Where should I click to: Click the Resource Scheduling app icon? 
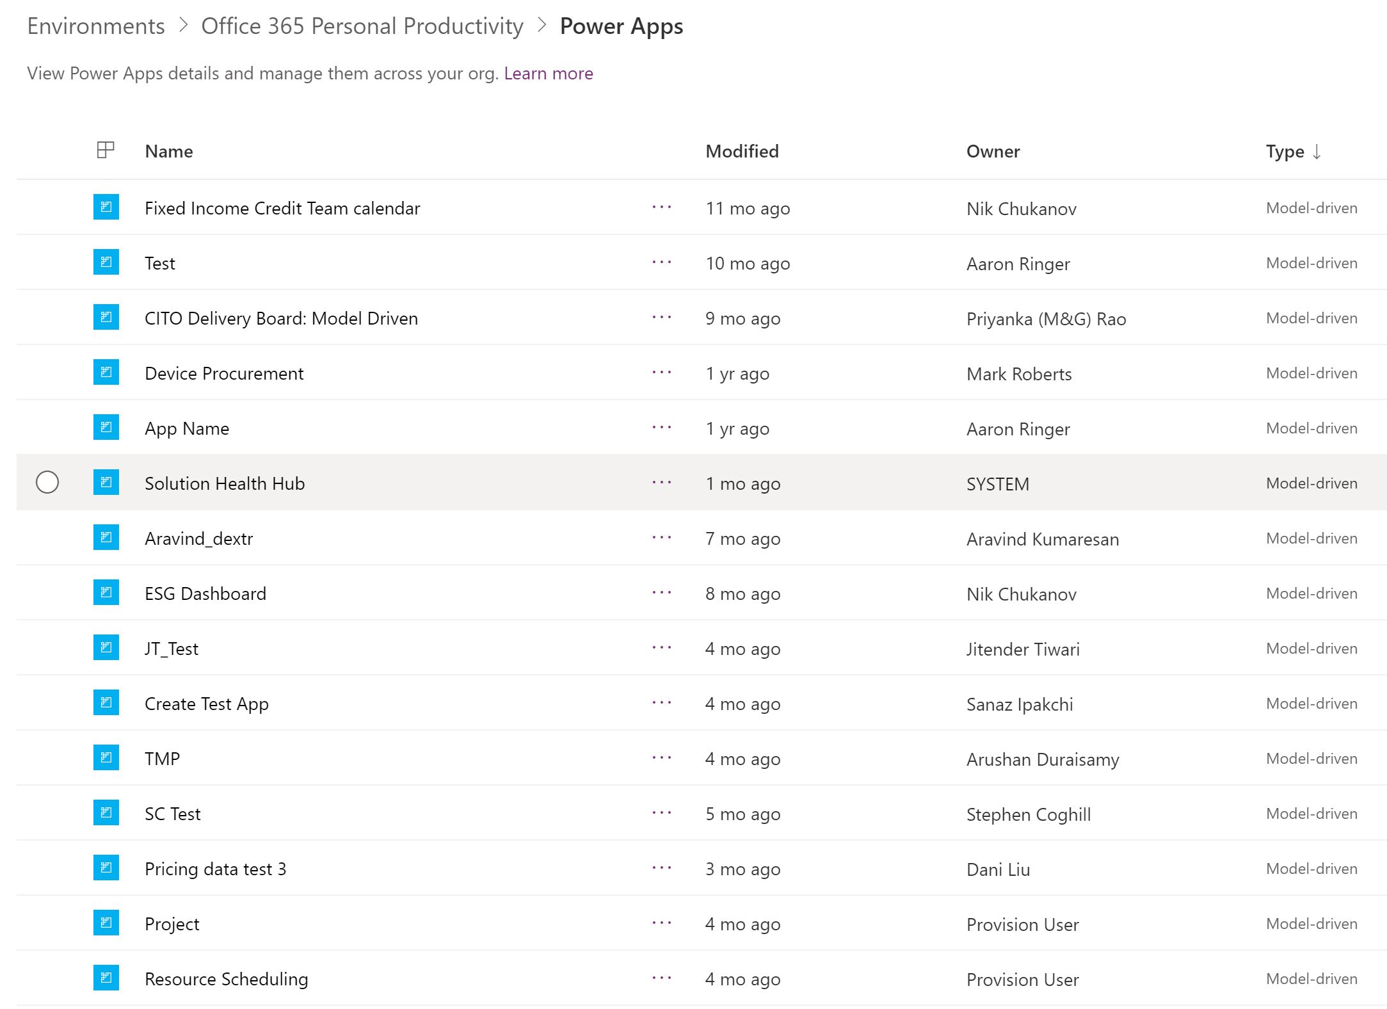click(x=105, y=978)
